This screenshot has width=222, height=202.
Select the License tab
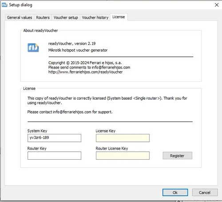coord(119,17)
